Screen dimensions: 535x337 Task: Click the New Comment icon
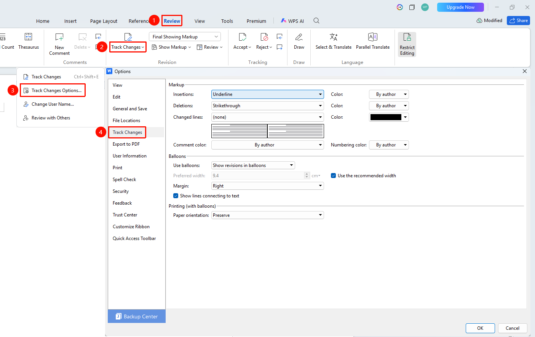[x=59, y=37]
